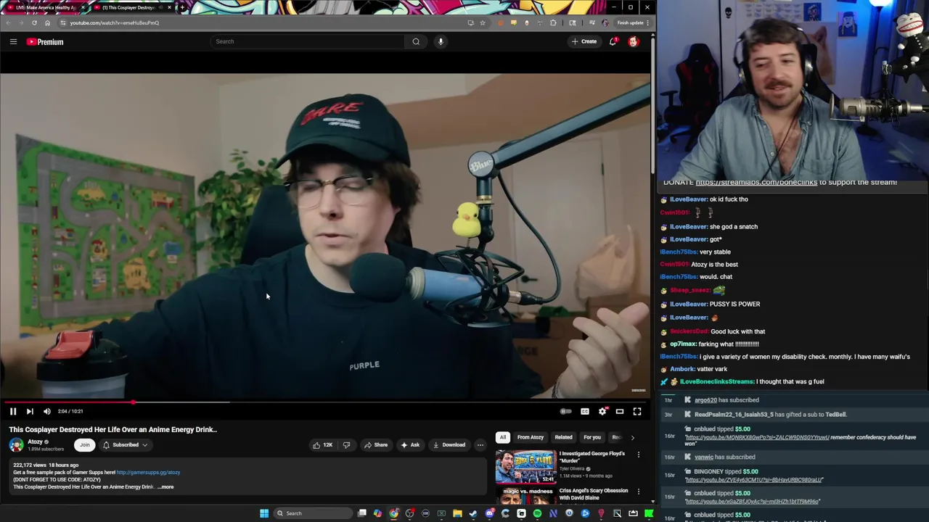Open Windows Start menu

(264, 513)
